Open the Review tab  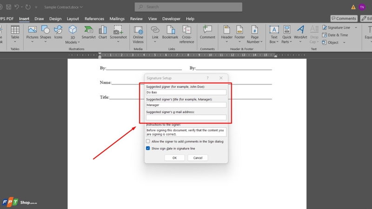(x=136, y=19)
